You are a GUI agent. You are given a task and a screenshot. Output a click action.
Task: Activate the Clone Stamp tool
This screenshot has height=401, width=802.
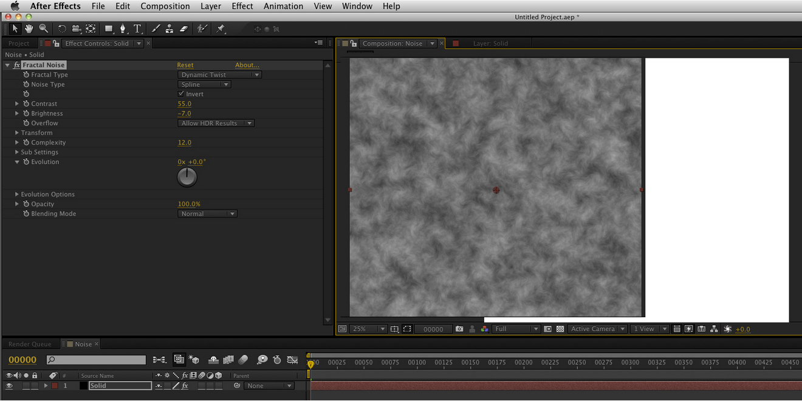pyautogui.click(x=170, y=29)
